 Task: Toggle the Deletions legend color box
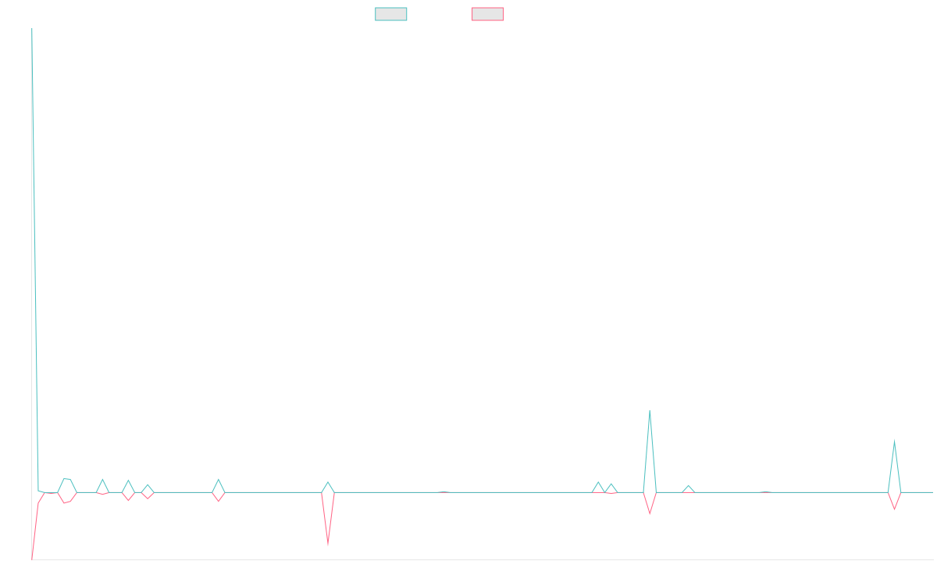(x=487, y=14)
